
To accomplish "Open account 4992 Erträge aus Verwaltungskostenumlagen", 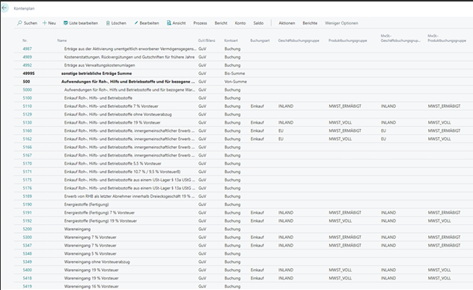I will point(27,65).
